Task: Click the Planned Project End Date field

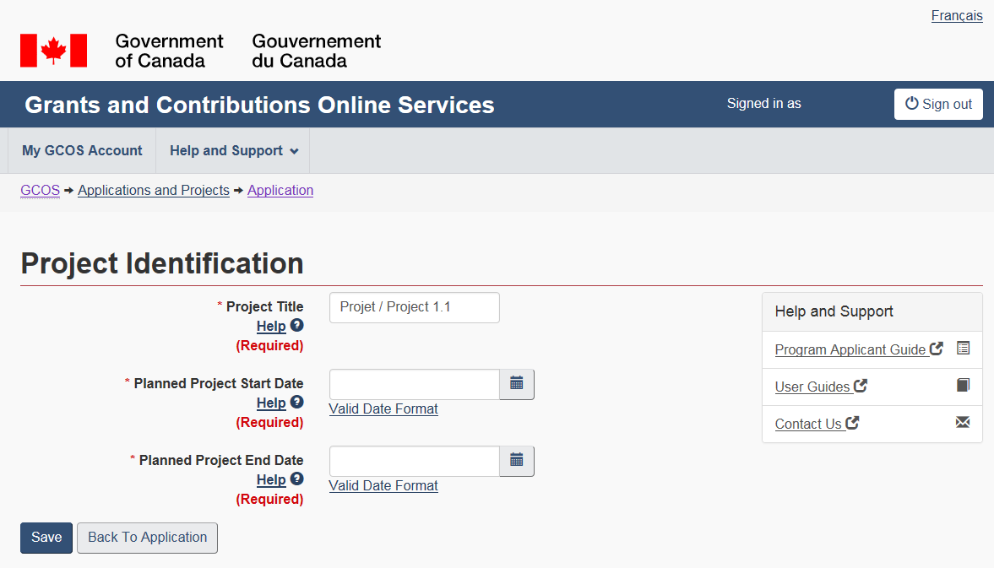Action: [x=414, y=461]
